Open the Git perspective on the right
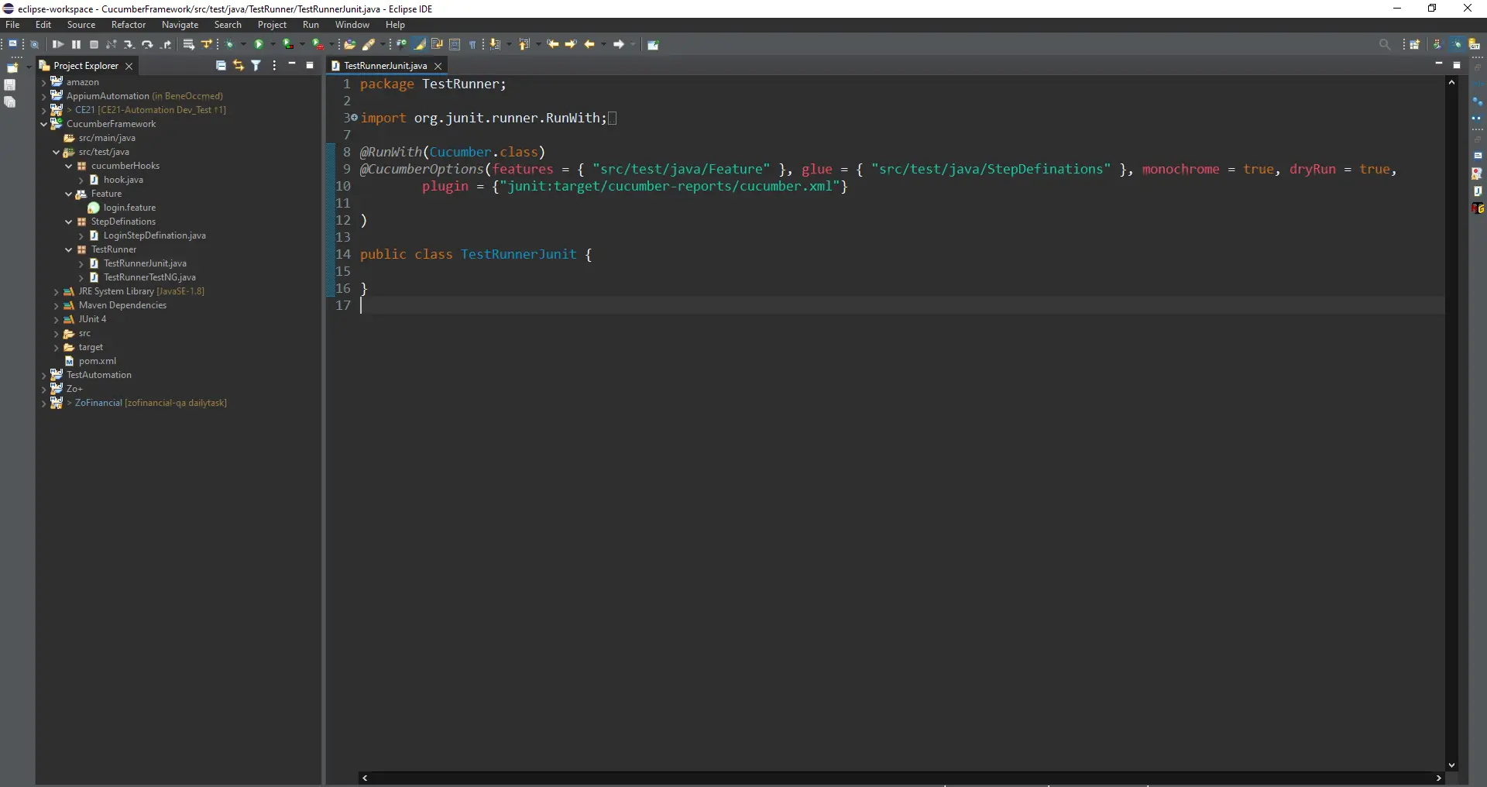Viewport: 1487px width, 787px height. (x=1474, y=45)
